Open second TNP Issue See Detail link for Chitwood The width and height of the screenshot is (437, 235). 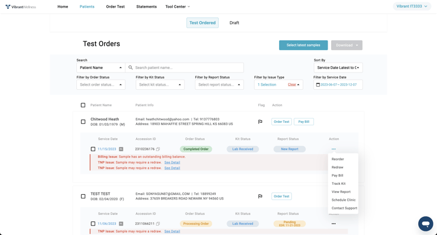point(172,168)
